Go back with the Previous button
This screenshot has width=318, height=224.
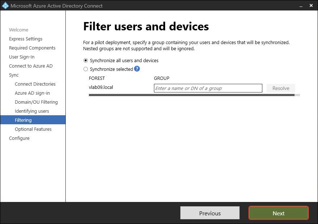[210, 213]
